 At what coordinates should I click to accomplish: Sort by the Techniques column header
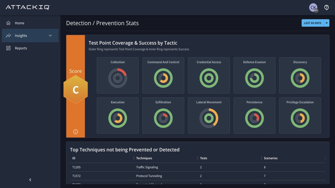144,158
